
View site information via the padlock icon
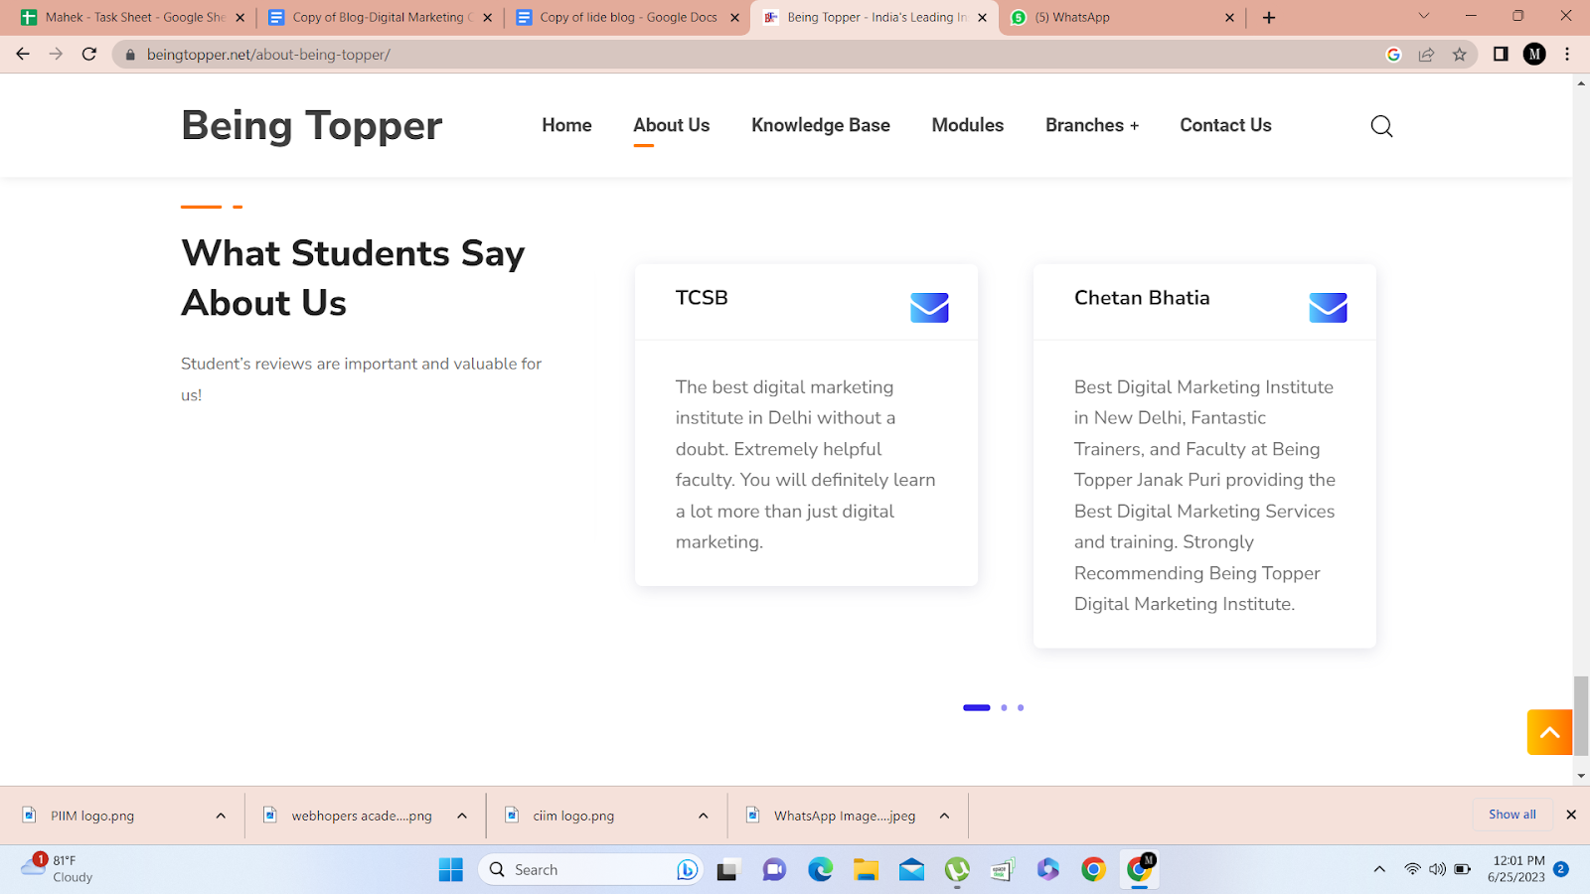[129, 55]
